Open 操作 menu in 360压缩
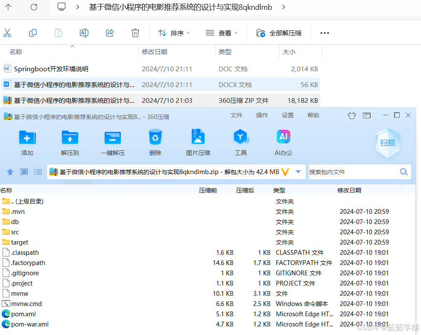Image resolution: width=421 pixels, height=335 pixels. click(x=262, y=115)
